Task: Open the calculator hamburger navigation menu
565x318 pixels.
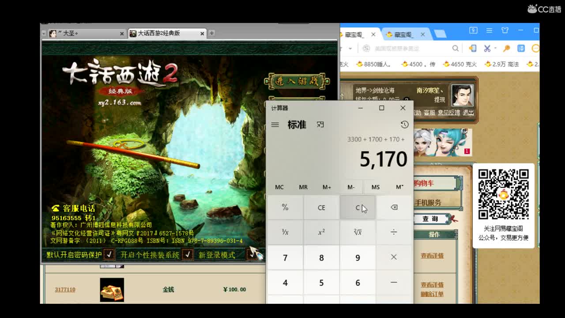Action: pyautogui.click(x=275, y=125)
